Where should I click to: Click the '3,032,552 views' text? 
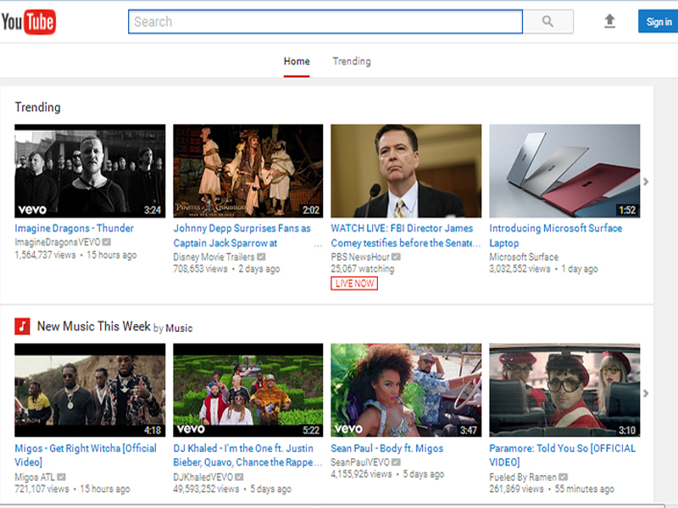(x=520, y=268)
